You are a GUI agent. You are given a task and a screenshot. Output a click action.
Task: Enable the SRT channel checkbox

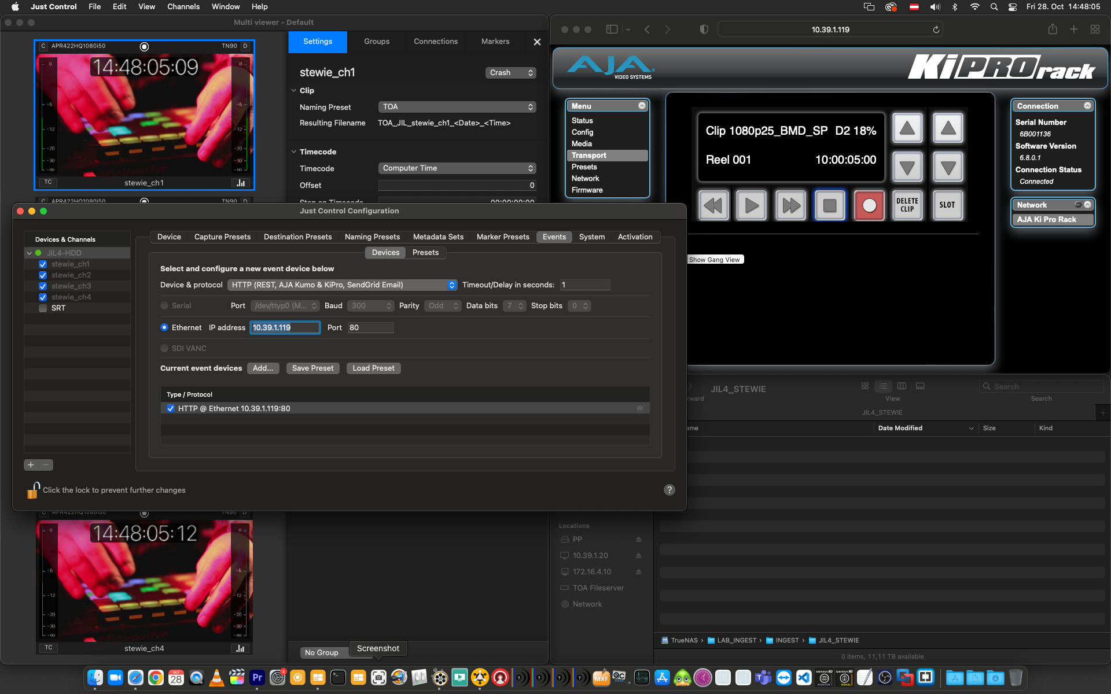(x=43, y=308)
